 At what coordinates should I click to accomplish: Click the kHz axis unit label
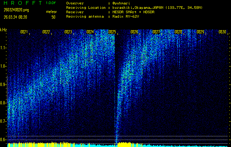click(x=3, y=30)
